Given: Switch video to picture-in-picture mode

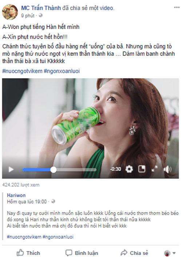Looking at the screenshot, I should pos(142,169).
